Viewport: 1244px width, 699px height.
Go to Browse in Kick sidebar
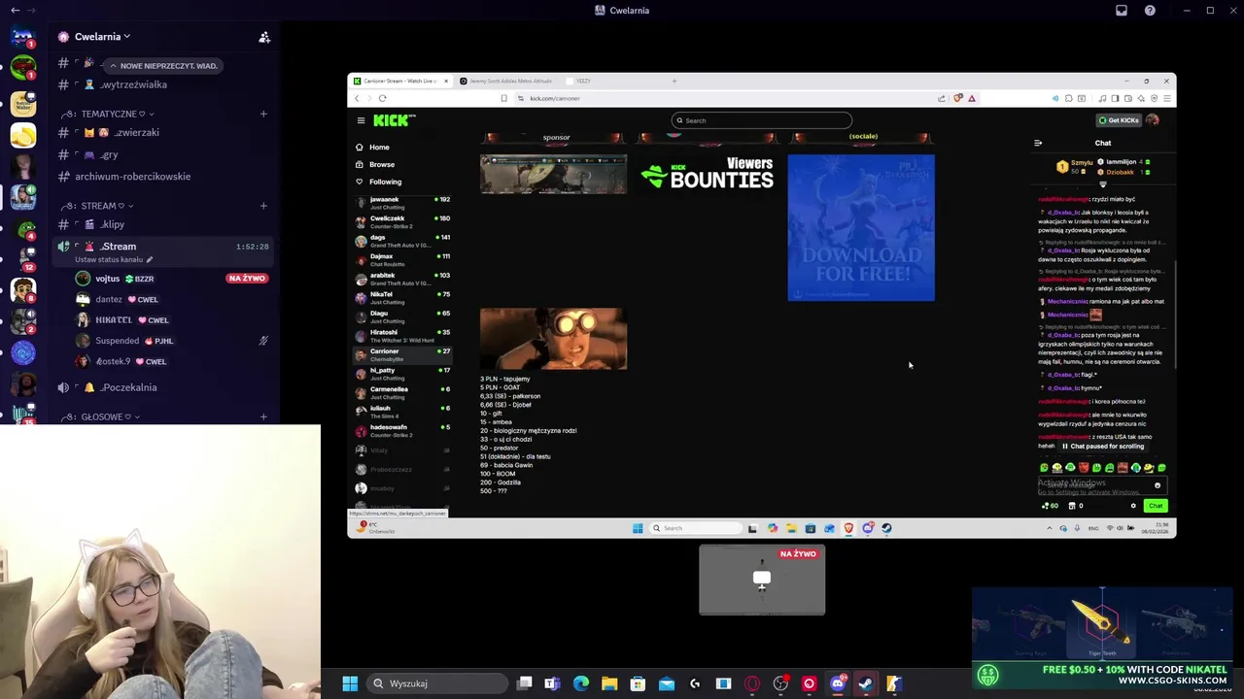pyautogui.click(x=375, y=165)
